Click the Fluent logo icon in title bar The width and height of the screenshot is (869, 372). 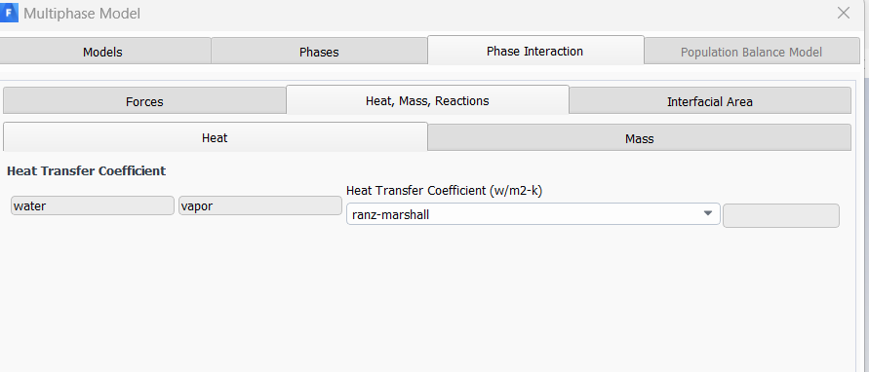9,13
